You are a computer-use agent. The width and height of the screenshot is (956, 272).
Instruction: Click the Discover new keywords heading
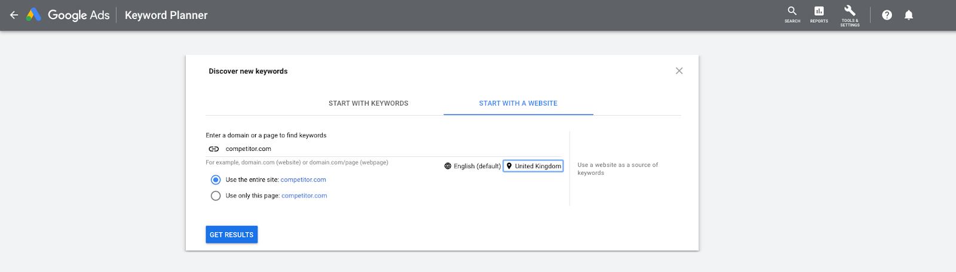[248, 71]
